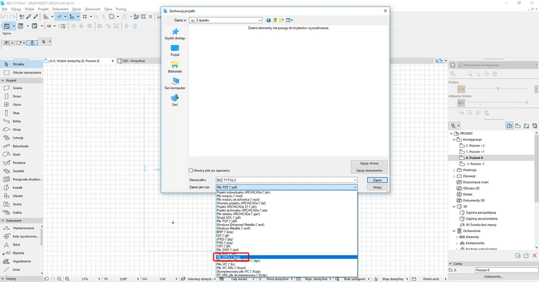This screenshot has height=282, width=539.
Task: Open the Edycja menu
Action: click(x=16, y=9)
